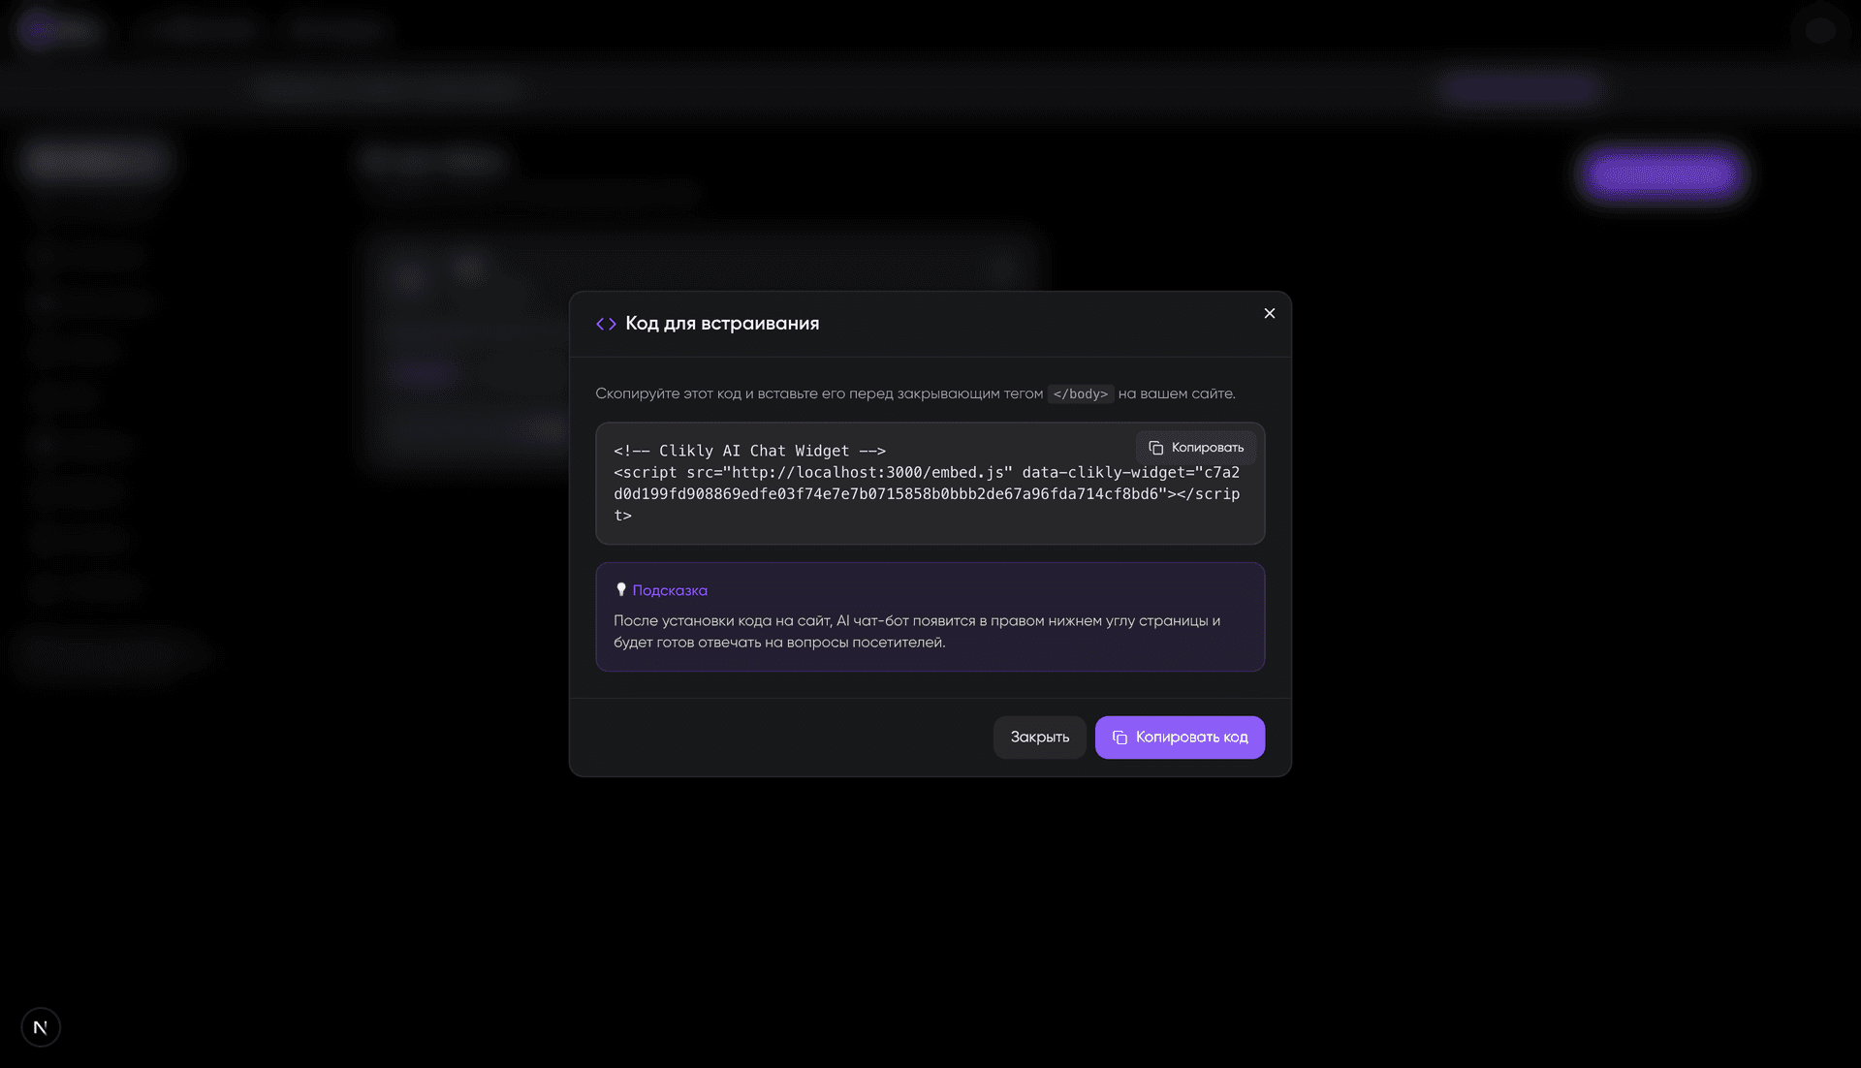Click the code brackets icon in dialog header

pos(606,324)
